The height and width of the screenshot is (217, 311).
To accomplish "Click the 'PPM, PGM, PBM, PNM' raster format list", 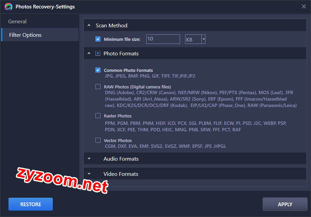I will pyautogui.click(x=196, y=127).
